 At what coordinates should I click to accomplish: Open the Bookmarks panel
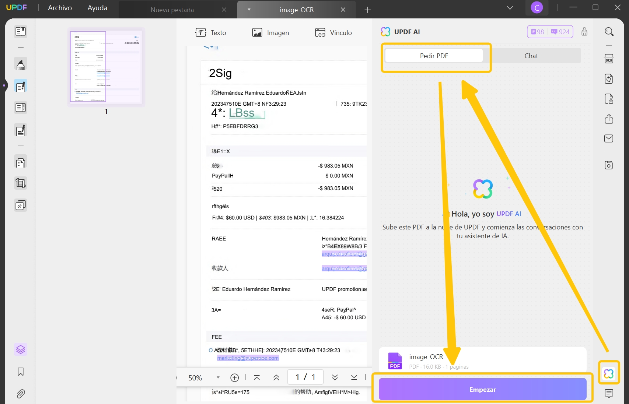pyautogui.click(x=21, y=372)
